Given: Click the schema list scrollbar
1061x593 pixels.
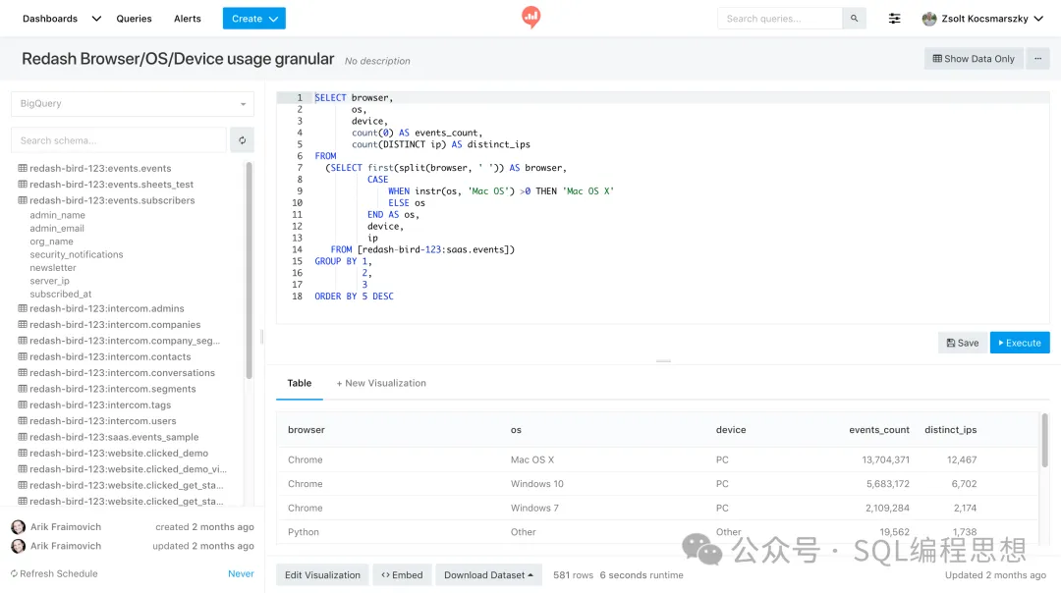Looking at the screenshot, I should coord(249,270).
